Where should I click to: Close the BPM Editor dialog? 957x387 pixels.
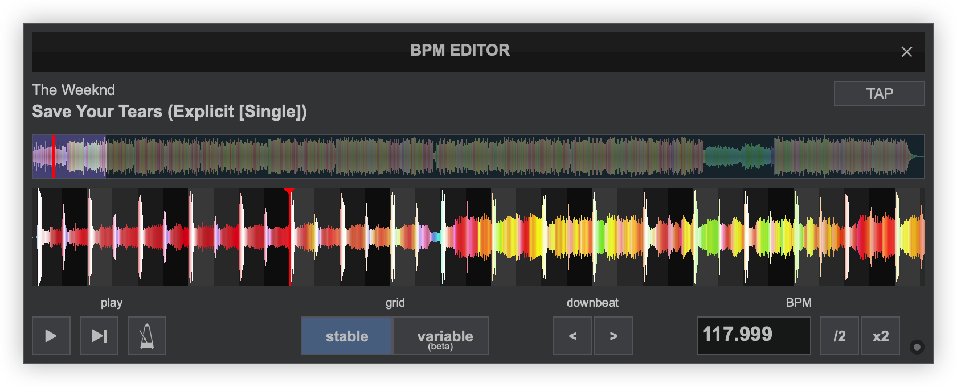pyautogui.click(x=906, y=52)
